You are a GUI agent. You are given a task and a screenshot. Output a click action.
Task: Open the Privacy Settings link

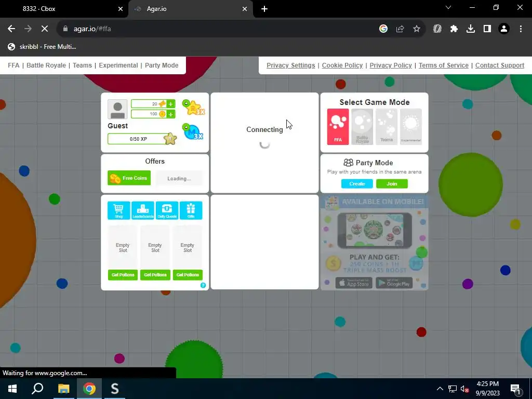click(x=291, y=65)
